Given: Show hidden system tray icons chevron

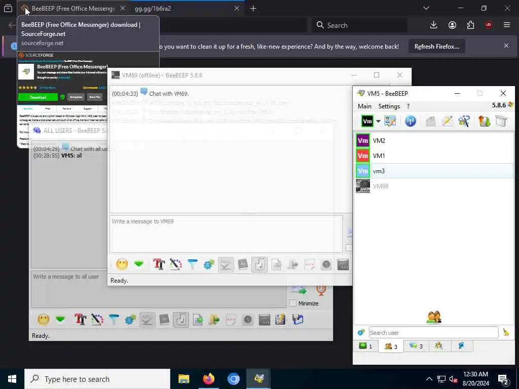Looking at the screenshot, I should click(x=429, y=379).
